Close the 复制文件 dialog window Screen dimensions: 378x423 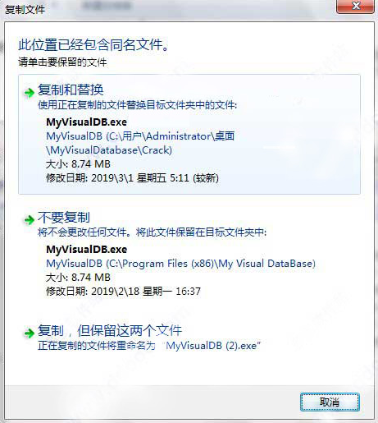(356, 6)
